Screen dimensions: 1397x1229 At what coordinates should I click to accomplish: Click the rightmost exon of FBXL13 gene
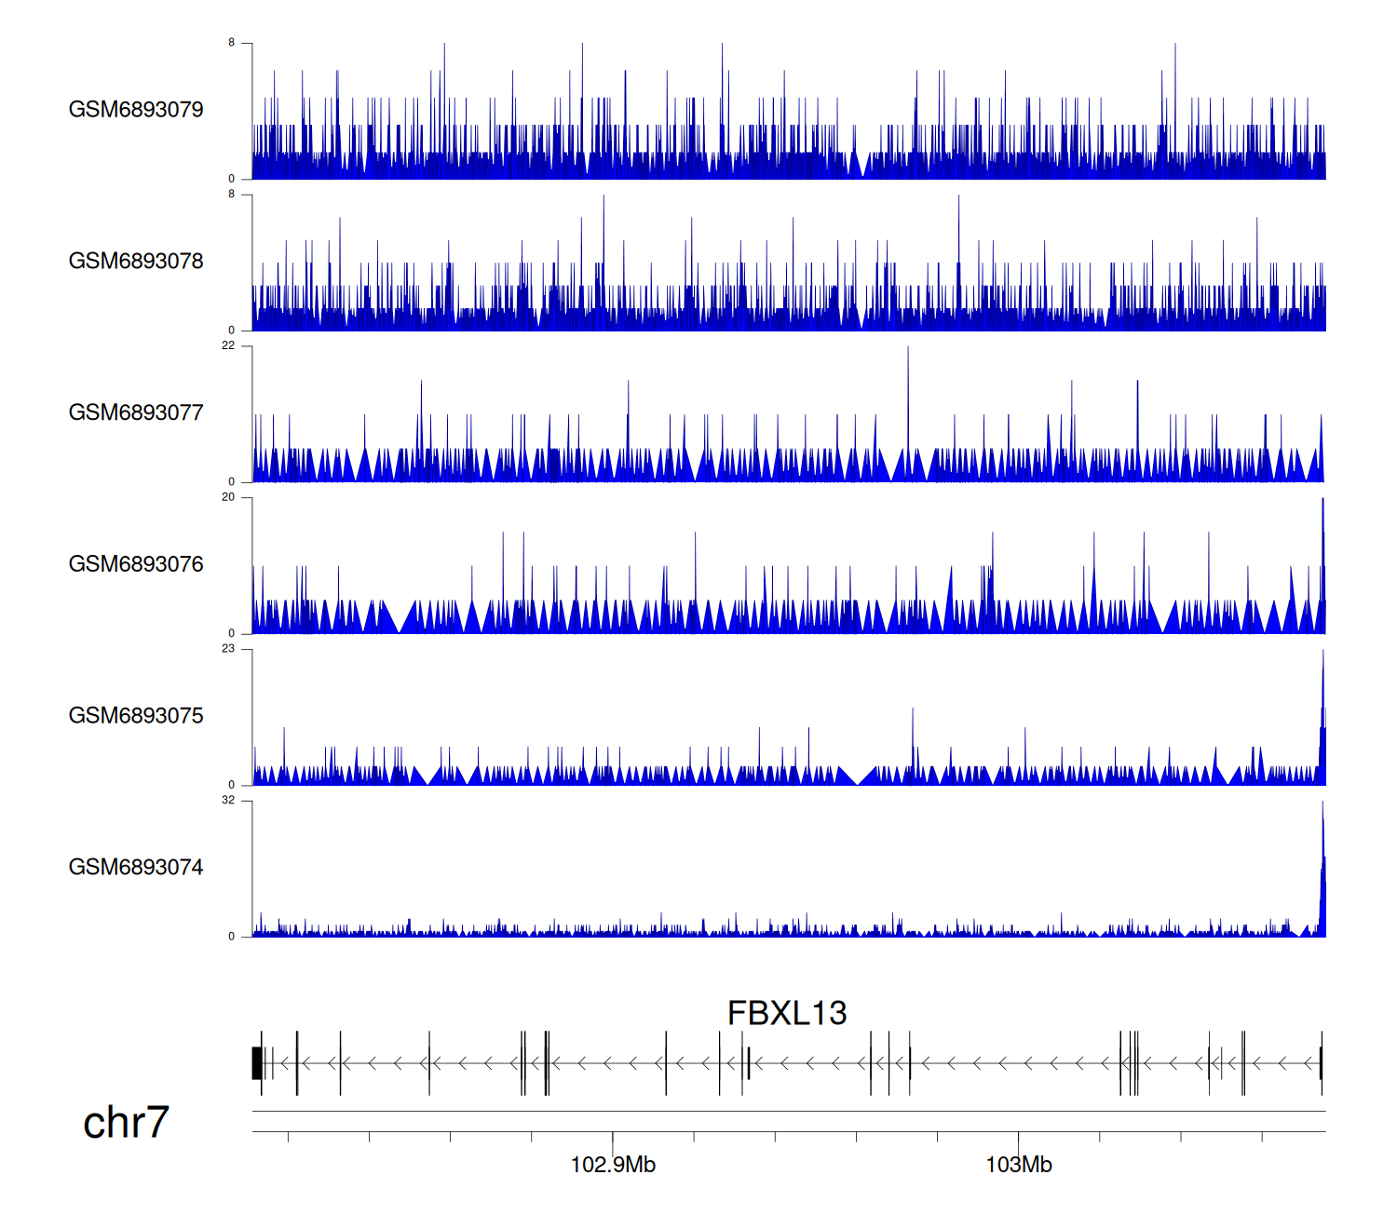tap(1321, 1063)
